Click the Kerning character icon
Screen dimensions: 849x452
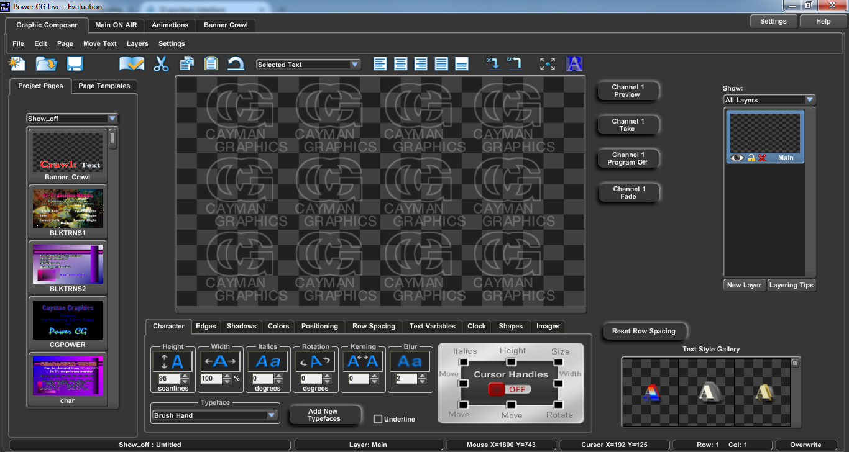(363, 361)
